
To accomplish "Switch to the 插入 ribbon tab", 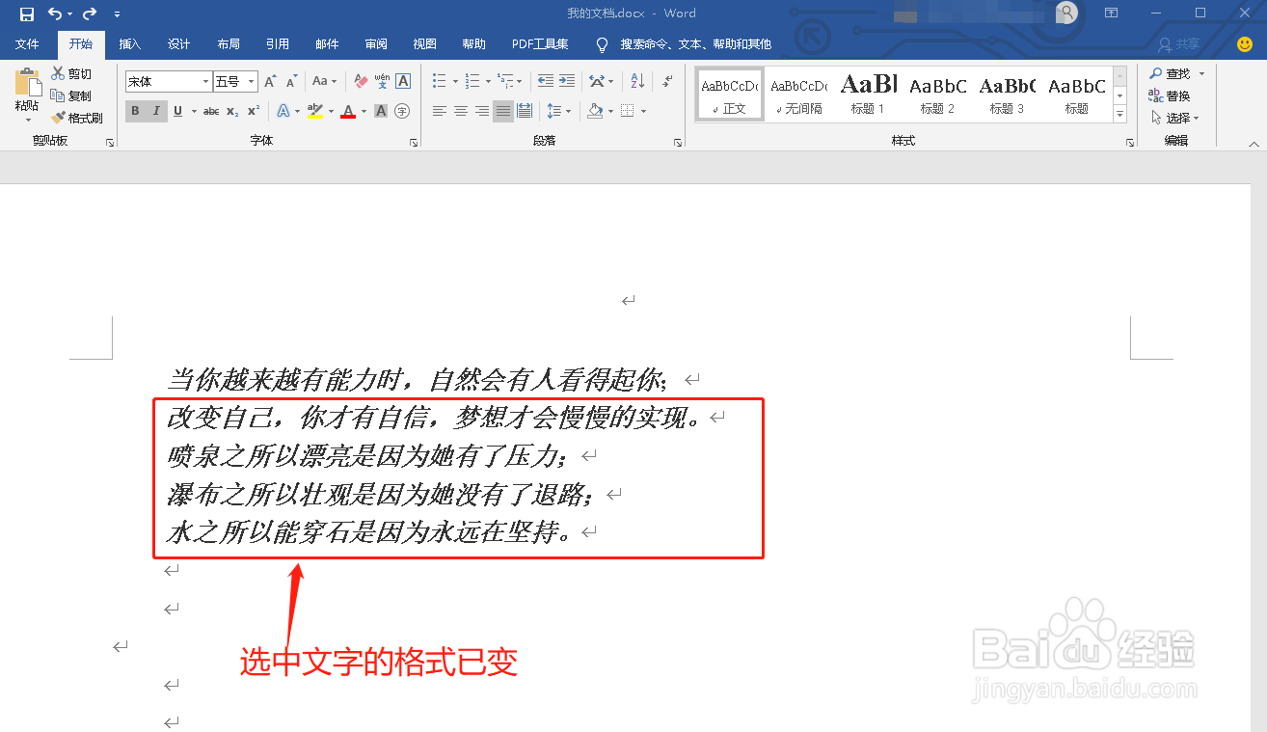I will (130, 43).
